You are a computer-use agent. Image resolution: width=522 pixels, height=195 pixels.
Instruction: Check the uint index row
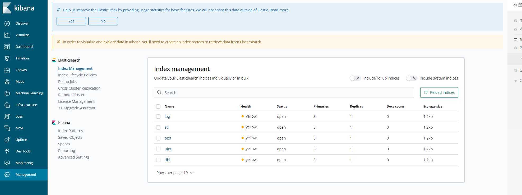(158, 149)
